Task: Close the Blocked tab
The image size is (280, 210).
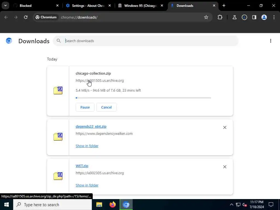Action: 57,5
